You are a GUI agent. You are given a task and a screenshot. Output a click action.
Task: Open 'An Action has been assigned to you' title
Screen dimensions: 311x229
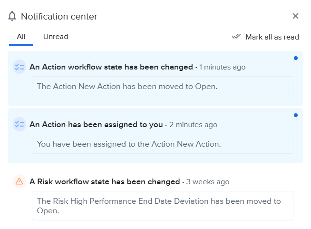point(96,125)
